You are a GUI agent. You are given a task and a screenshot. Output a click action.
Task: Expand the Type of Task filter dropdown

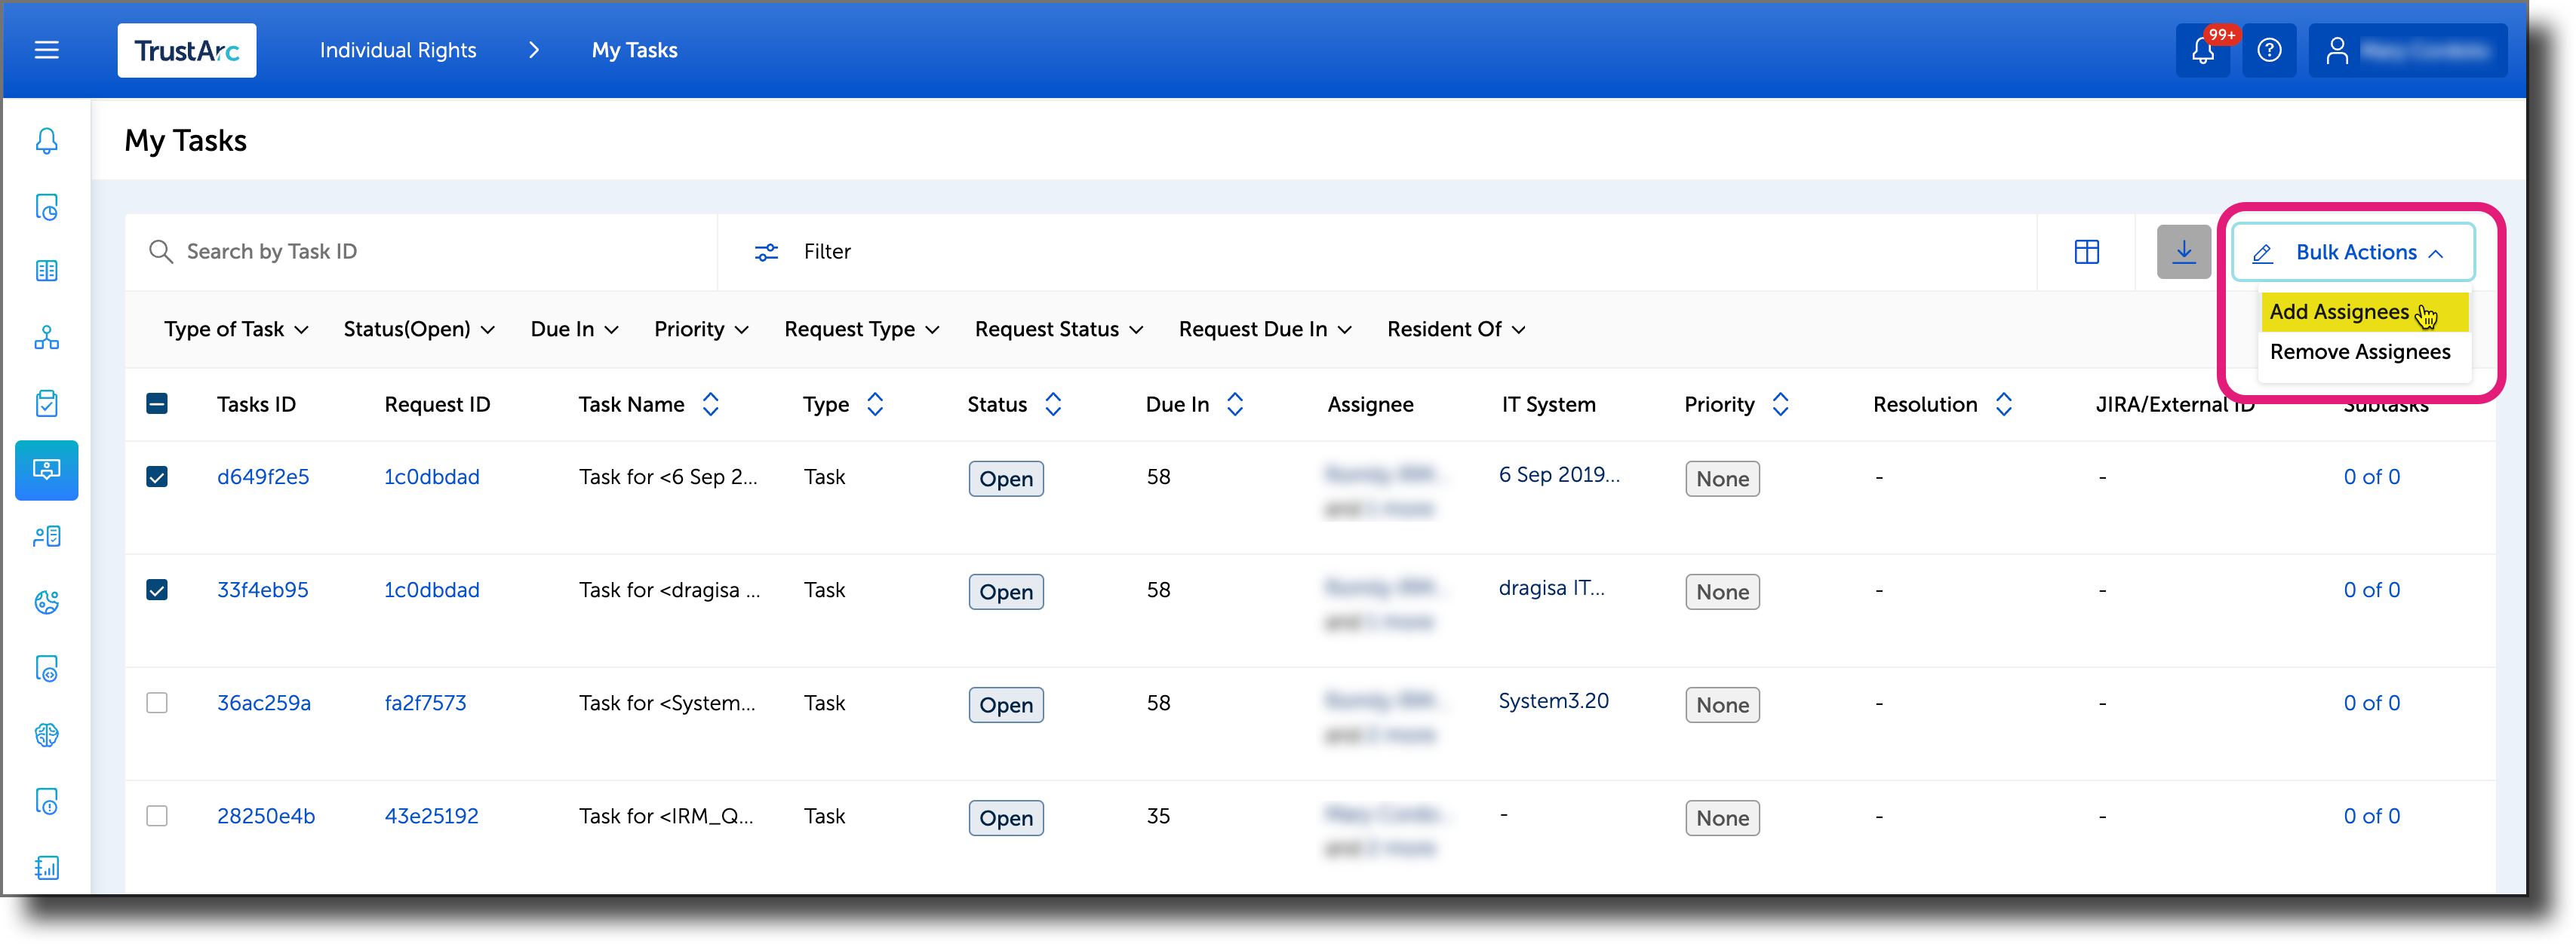236,329
